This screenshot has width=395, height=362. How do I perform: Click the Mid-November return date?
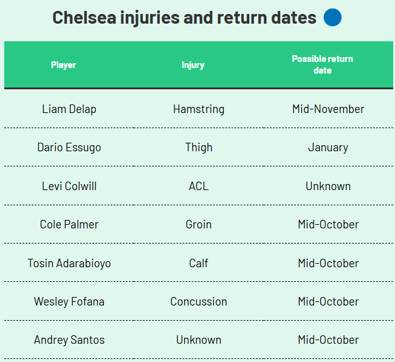(328, 109)
